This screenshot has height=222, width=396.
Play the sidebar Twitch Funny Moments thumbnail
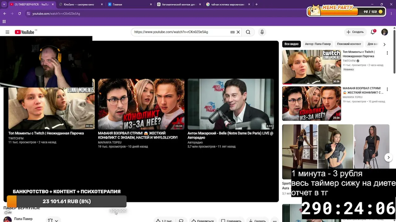[312, 67]
